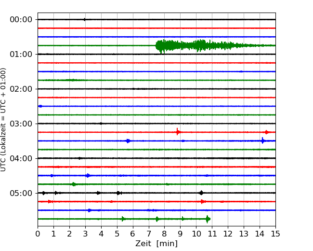Click x-axis tick label 7
Viewport: 313px width, 251px height.
coord(149,234)
